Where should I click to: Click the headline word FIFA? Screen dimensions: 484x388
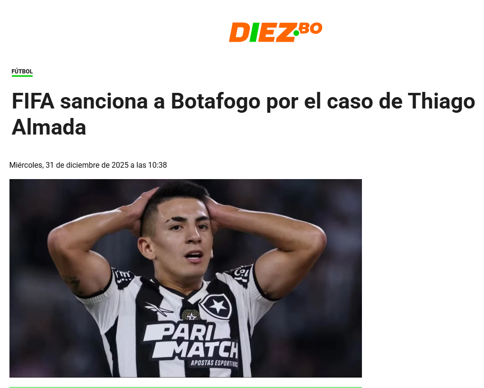click(33, 101)
